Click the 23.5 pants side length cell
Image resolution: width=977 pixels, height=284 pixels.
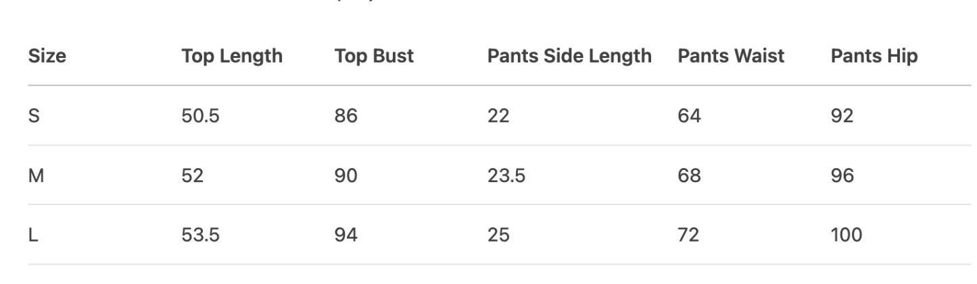(506, 176)
